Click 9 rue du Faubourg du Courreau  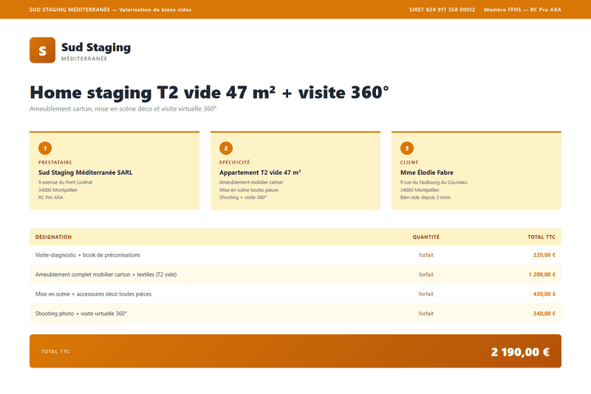click(x=434, y=182)
